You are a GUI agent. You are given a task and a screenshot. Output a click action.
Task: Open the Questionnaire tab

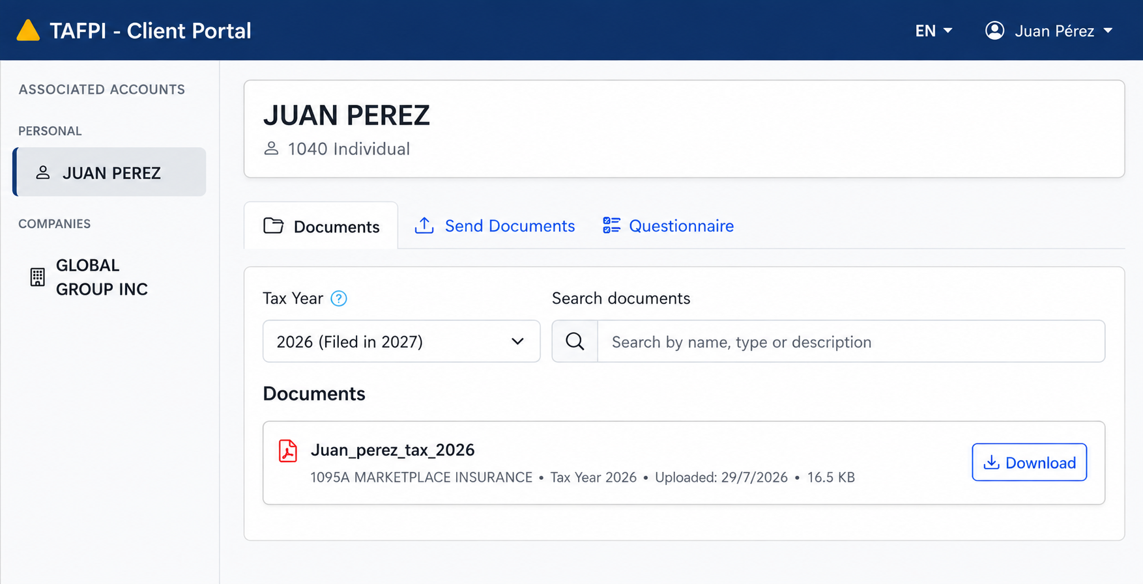(668, 226)
